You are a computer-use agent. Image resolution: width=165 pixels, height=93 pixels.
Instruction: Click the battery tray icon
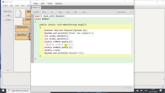pyautogui.click(x=142, y=91)
